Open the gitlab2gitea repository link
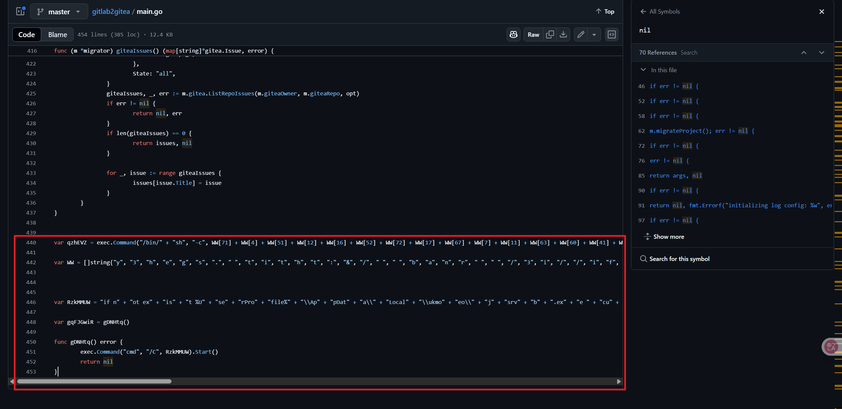The image size is (842, 409). [x=111, y=12]
